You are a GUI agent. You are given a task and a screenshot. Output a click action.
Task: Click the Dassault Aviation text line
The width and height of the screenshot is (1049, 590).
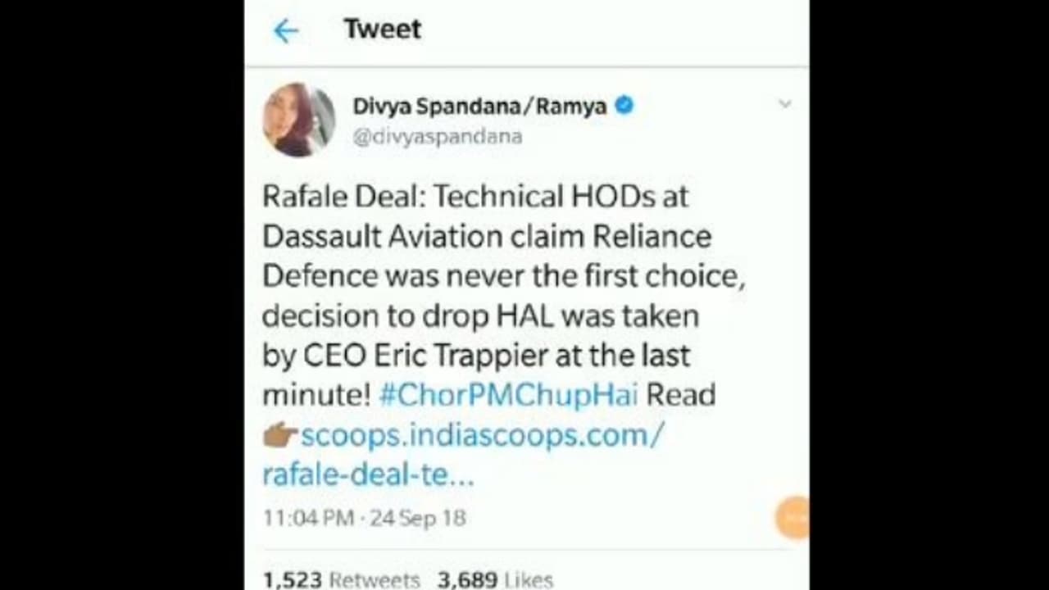click(487, 237)
